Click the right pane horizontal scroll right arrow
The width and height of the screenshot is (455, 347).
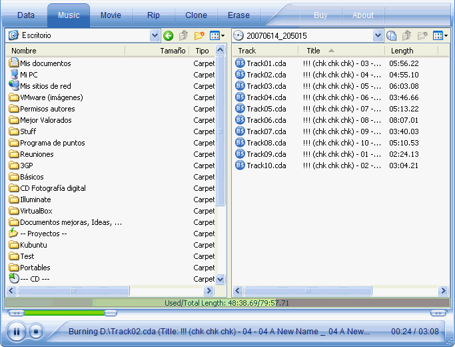coord(443,290)
